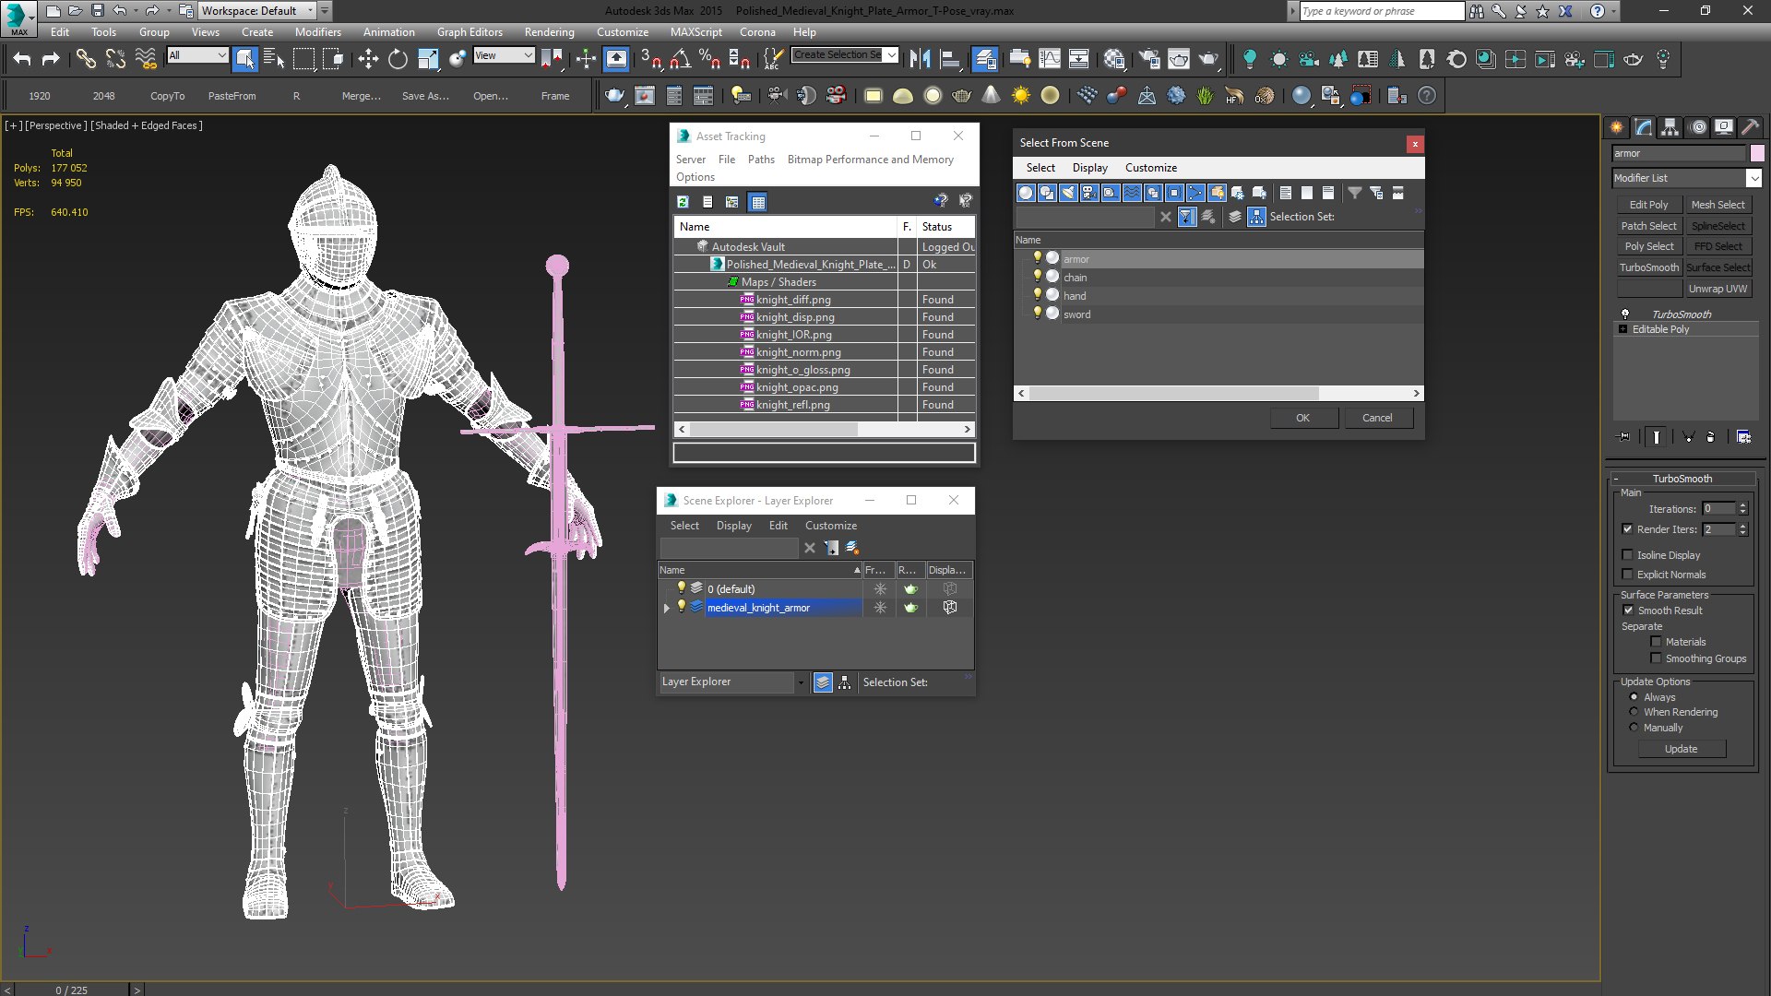This screenshot has width=1771, height=996.
Task: Open the Utilities hammer tab in command panel
Action: tap(1750, 127)
